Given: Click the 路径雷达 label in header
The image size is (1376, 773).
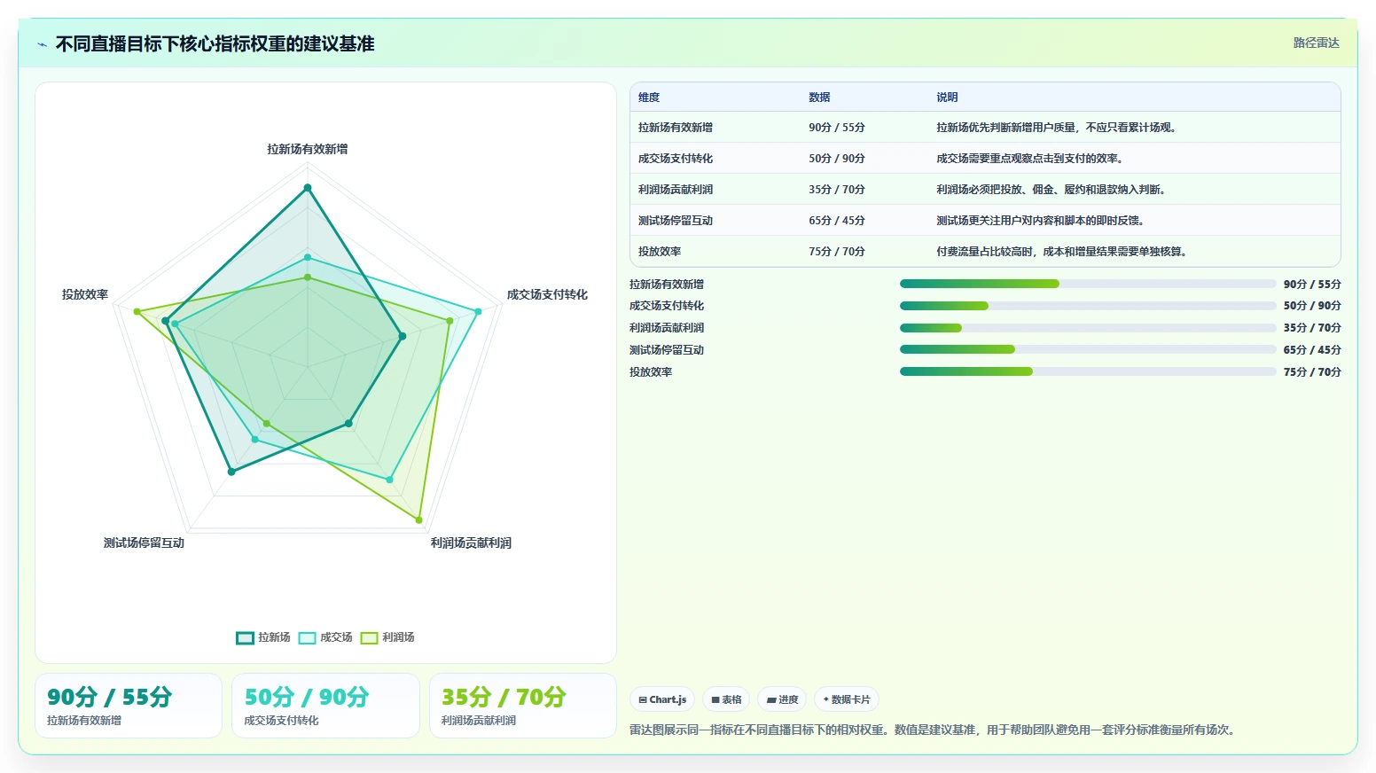Looking at the screenshot, I should coord(1316,43).
